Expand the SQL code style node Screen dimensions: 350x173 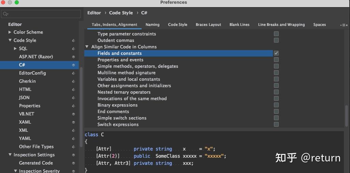pyautogui.click(x=15, y=48)
